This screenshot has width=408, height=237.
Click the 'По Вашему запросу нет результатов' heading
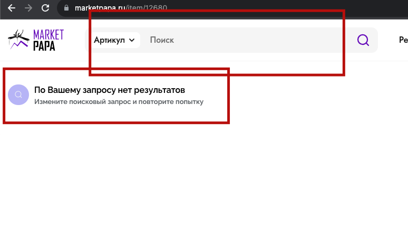[x=110, y=90]
